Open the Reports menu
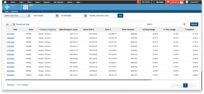The width and height of the screenshot is (204, 94). (x=47, y=2)
